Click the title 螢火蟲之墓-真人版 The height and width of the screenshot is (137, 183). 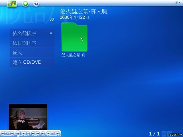click(x=83, y=11)
